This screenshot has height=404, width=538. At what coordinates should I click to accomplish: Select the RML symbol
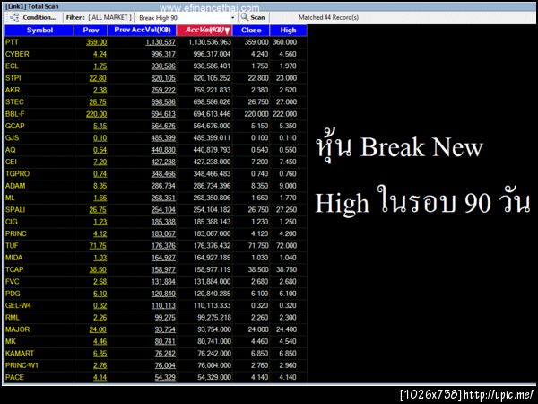12,318
